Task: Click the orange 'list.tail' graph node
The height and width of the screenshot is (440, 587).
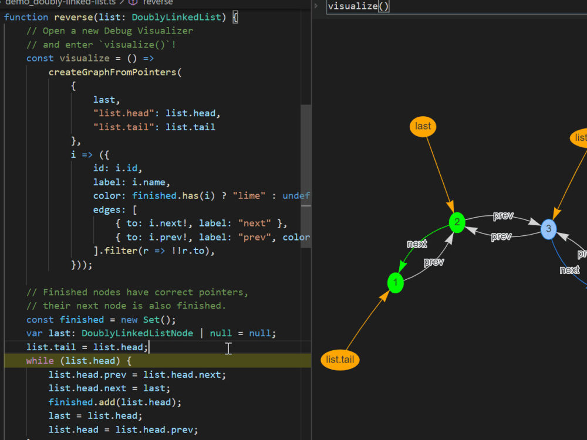Action: point(340,360)
